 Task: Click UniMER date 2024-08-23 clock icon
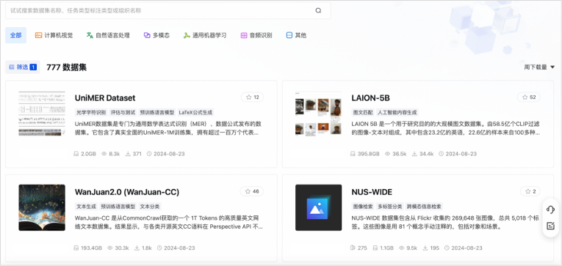tap(149, 154)
